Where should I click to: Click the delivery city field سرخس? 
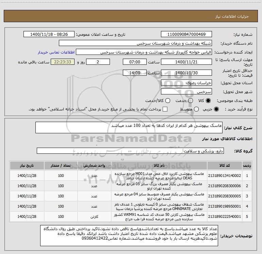tap(186, 92)
